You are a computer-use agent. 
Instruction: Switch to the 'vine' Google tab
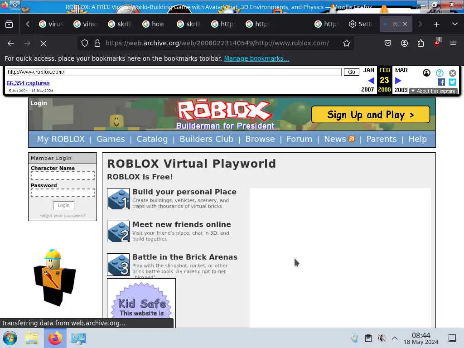(x=85, y=24)
